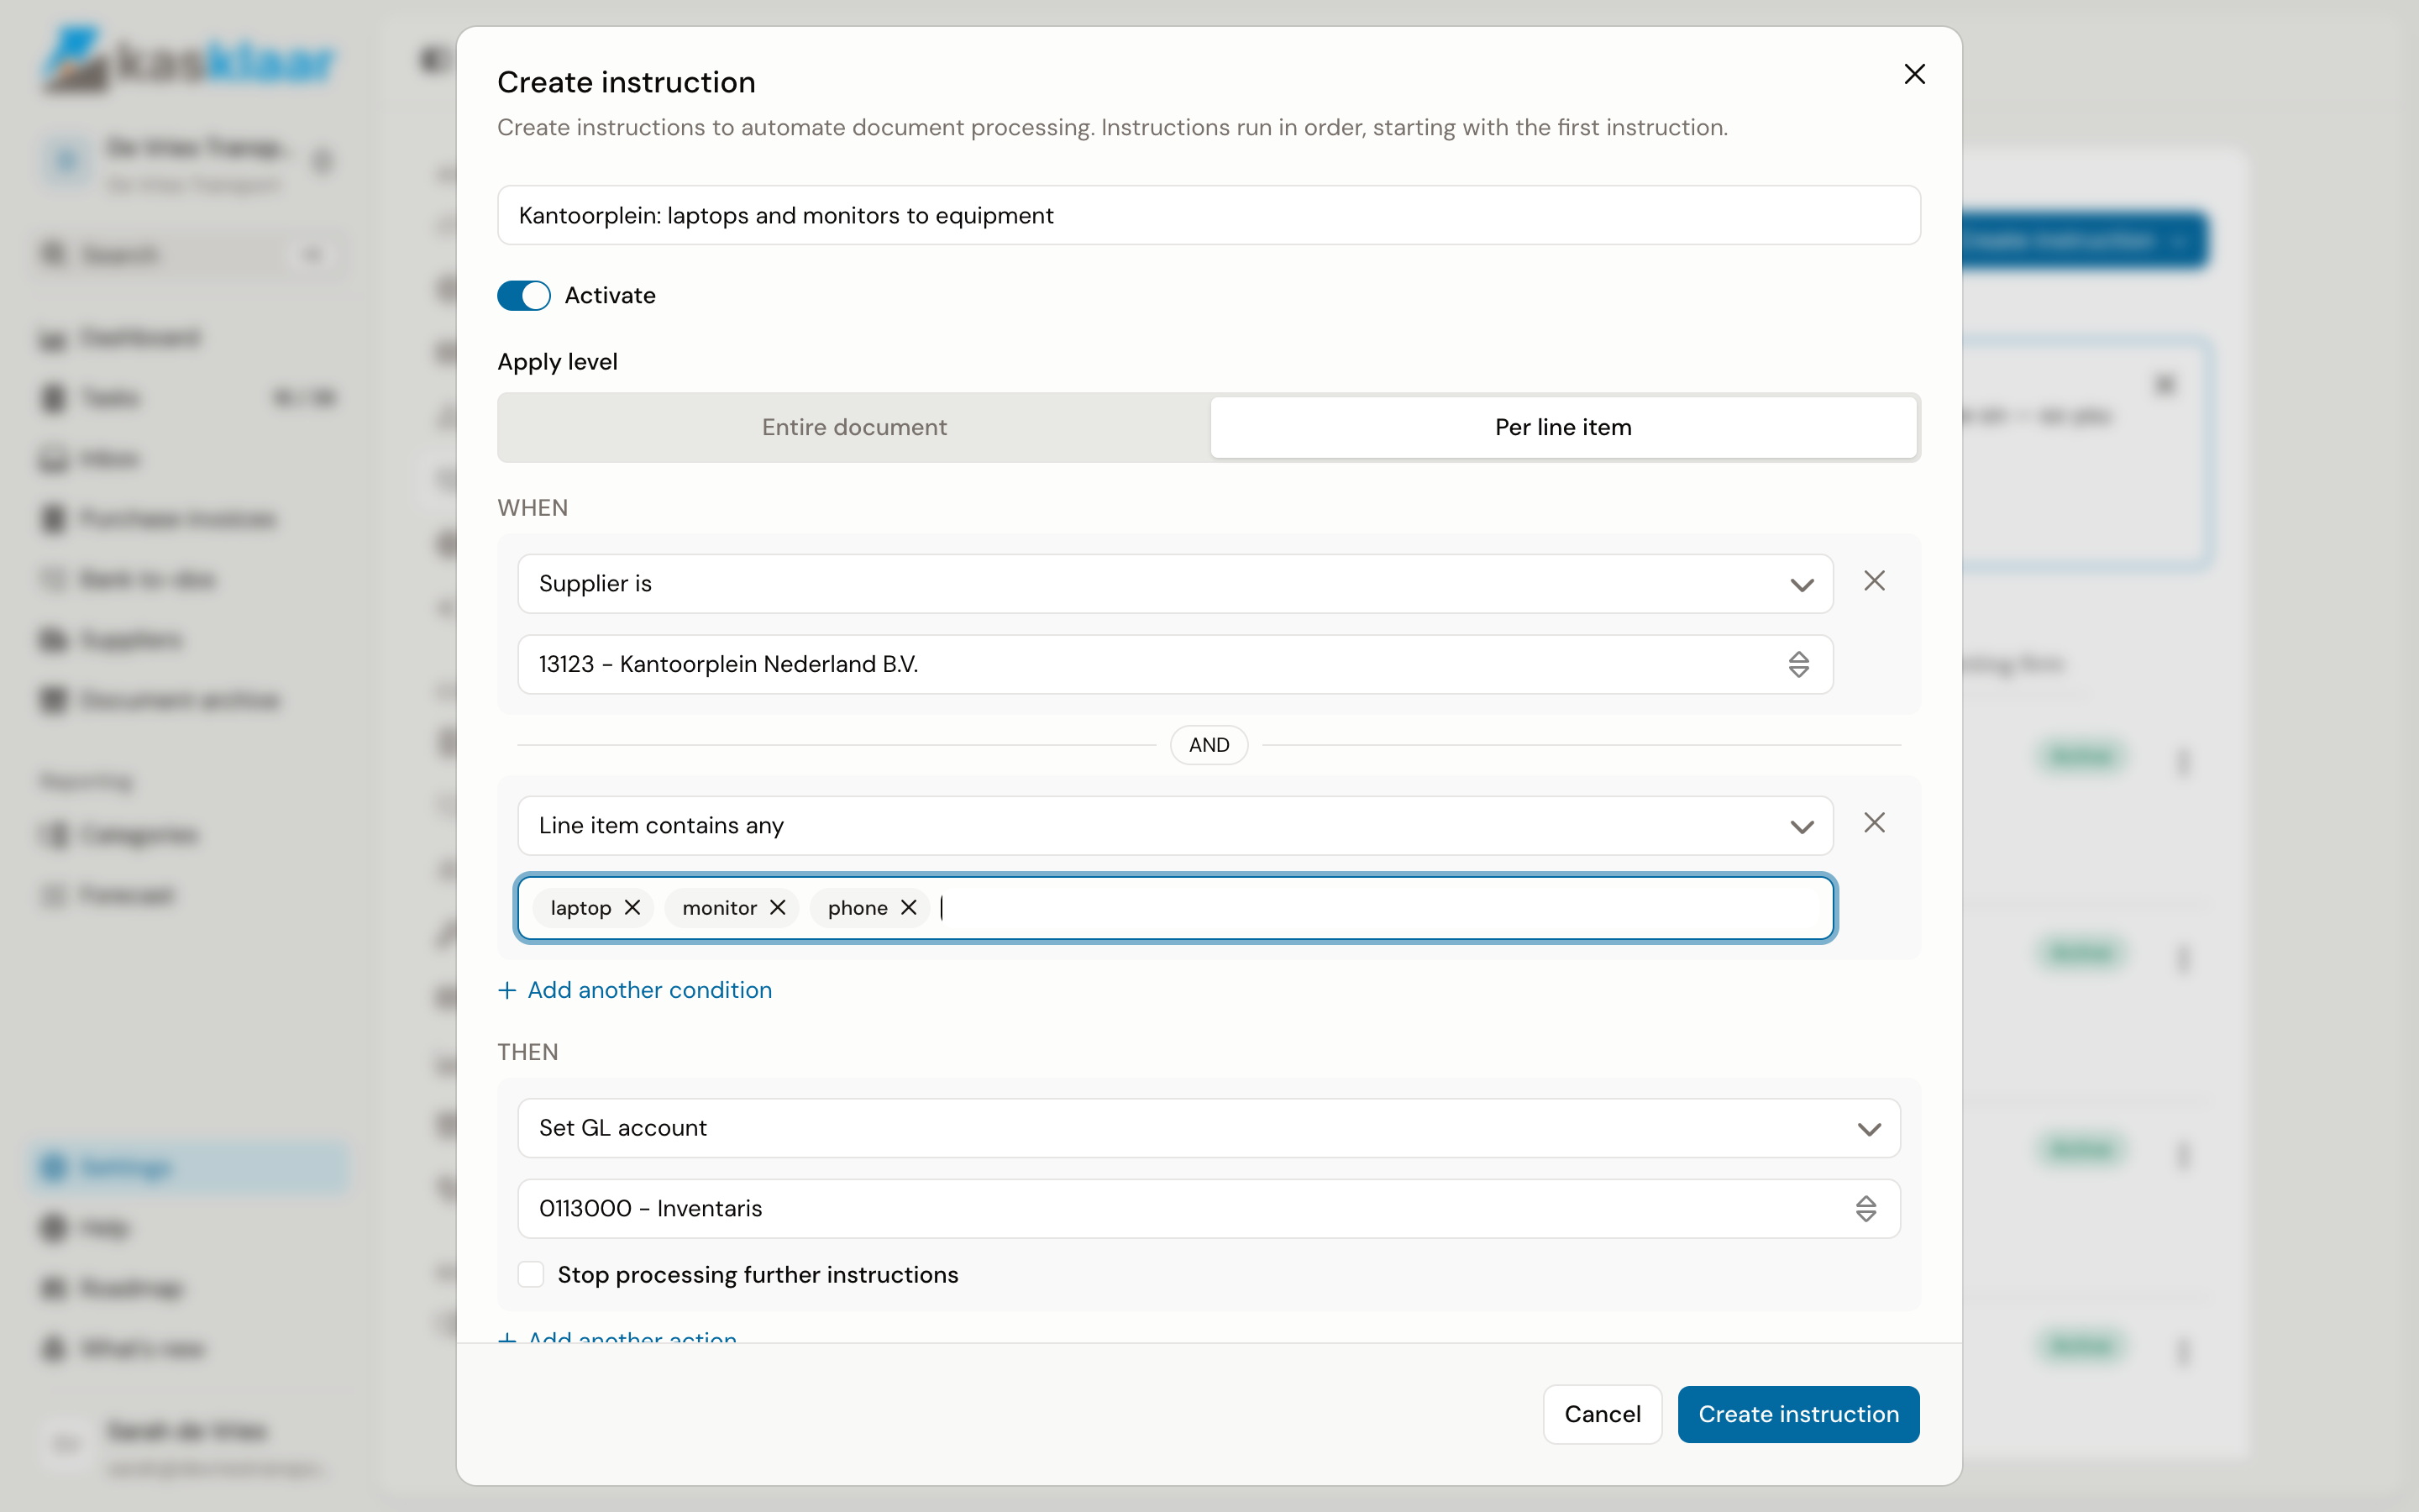Check Stop processing further instructions

531,1274
